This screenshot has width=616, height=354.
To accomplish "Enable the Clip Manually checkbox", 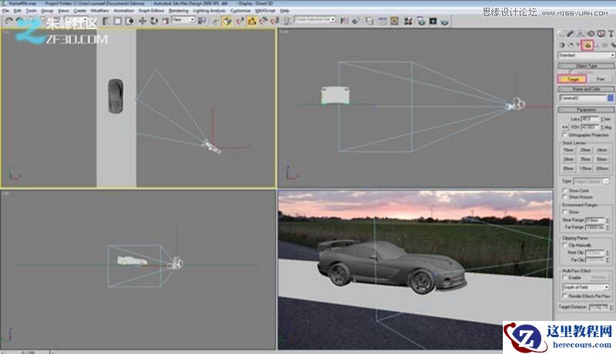I will point(565,245).
